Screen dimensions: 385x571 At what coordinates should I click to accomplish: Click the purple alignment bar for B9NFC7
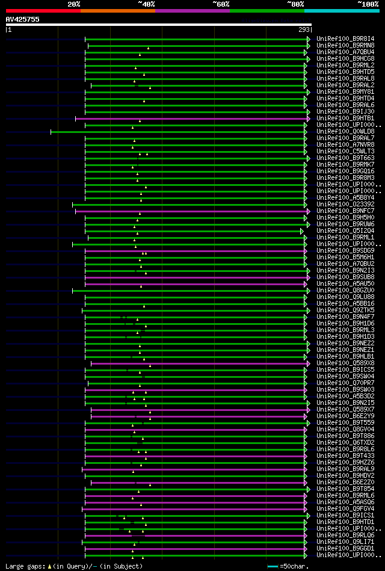coord(191,211)
